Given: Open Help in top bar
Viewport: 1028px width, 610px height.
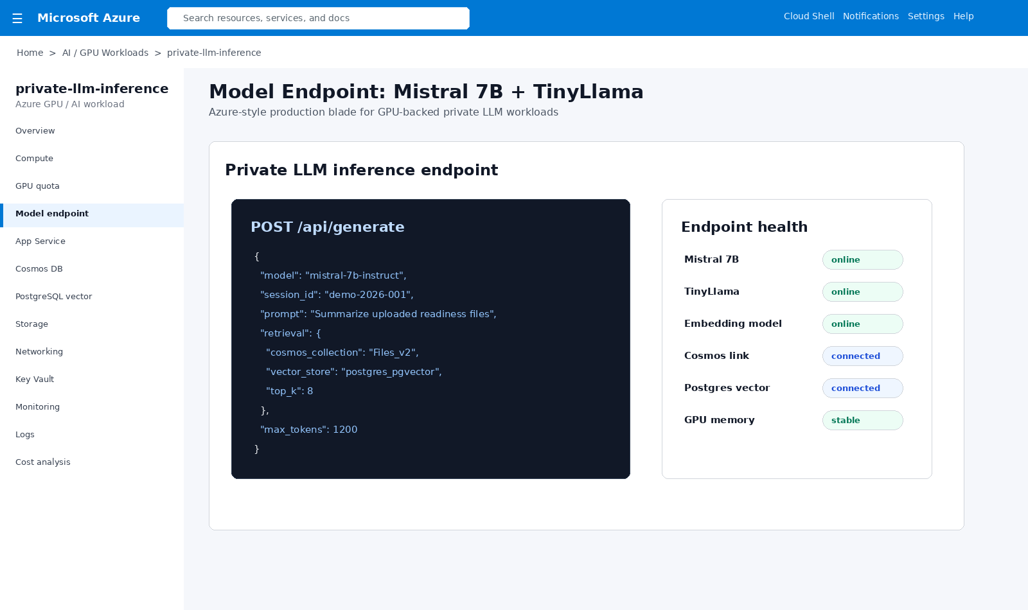Looking at the screenshot, I should pos(963,16).
